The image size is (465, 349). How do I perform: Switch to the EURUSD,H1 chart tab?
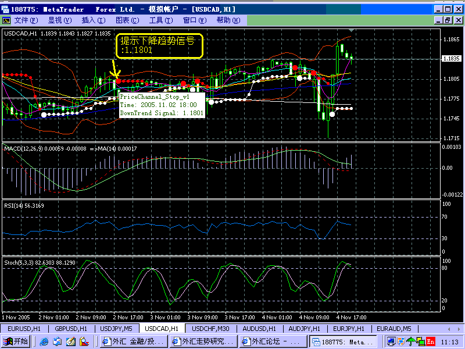click(24, 329)
